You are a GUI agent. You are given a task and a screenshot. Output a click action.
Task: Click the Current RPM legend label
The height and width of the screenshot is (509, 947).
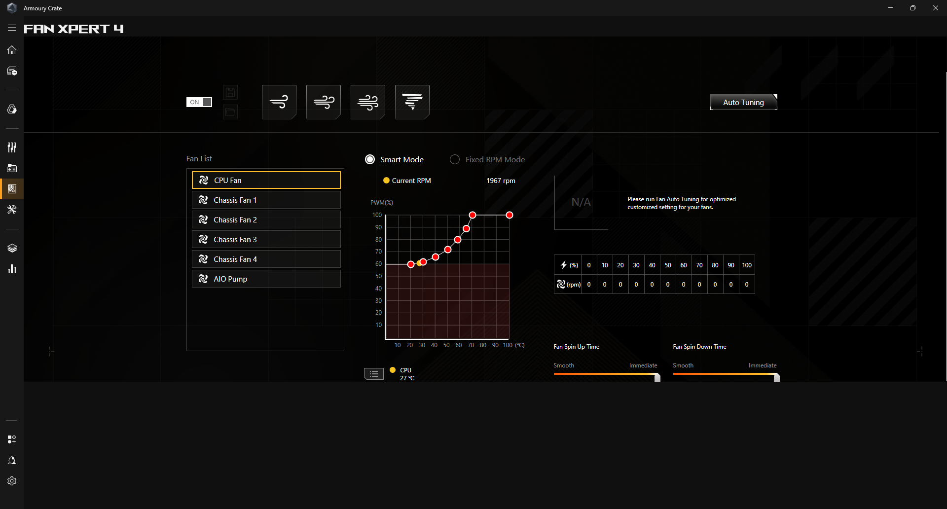(x=411, y=181)
